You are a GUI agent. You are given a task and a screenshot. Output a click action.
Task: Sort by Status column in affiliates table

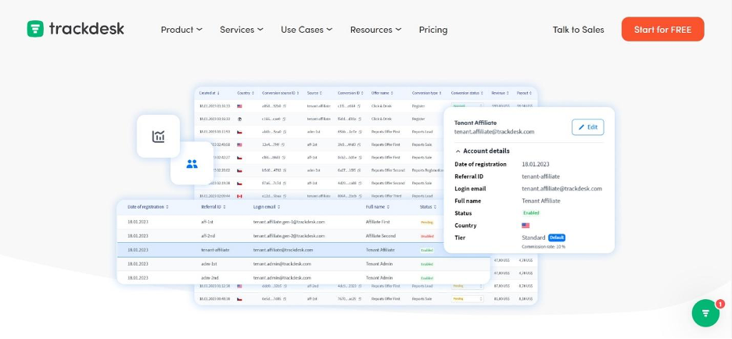pos(429,206)
